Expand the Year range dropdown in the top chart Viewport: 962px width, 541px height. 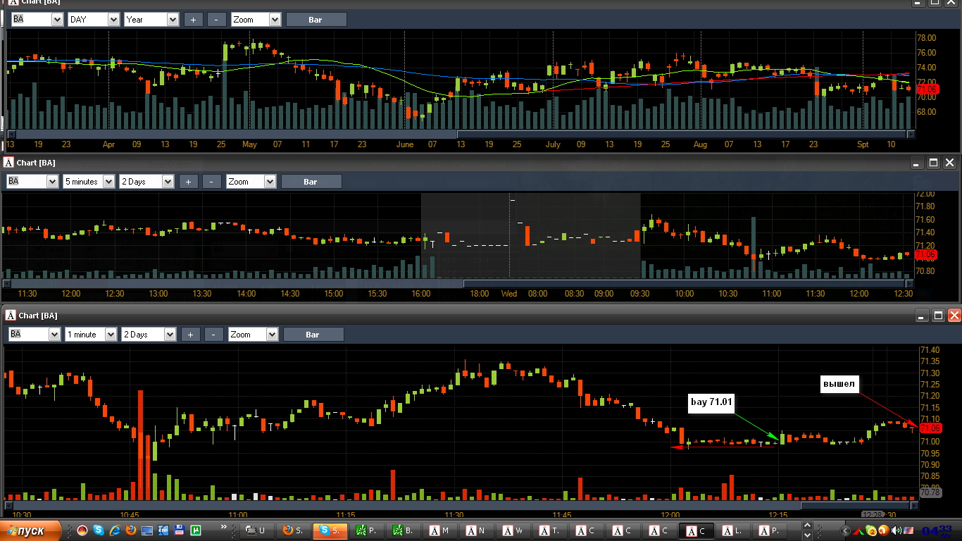click(x=151, y=20)
